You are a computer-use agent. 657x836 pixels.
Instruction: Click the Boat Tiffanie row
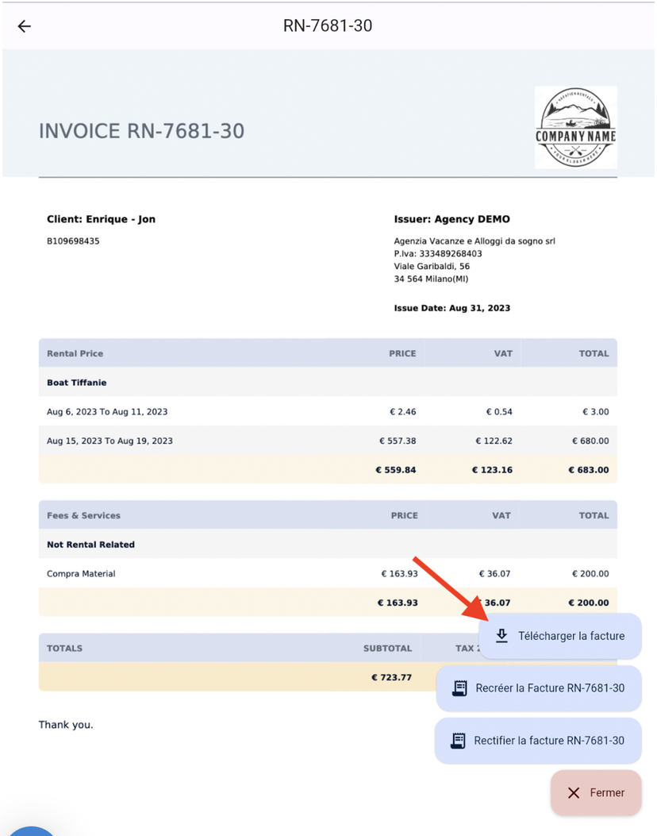tap(328, 383)
